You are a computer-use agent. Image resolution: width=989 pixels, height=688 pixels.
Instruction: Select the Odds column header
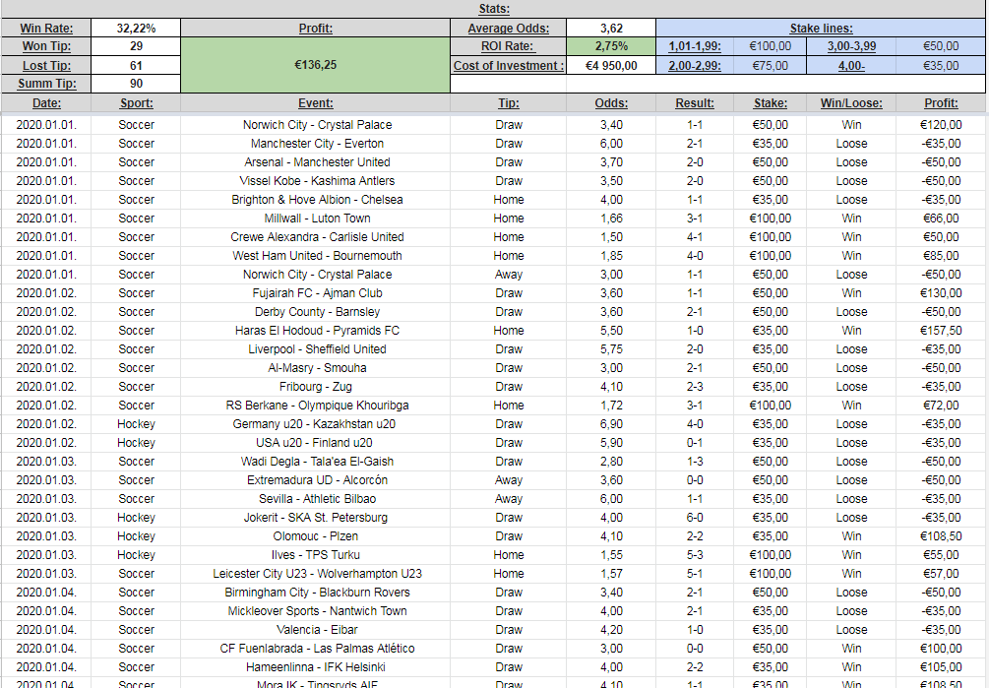tap(611, 103)
